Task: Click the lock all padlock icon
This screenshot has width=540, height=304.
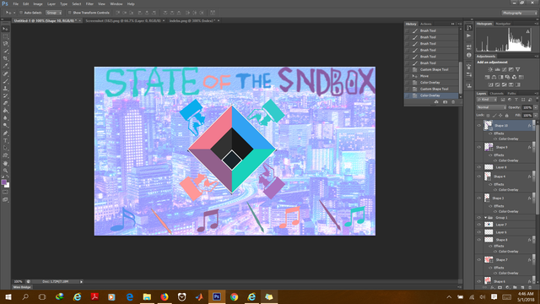Action: coord(506,116)
